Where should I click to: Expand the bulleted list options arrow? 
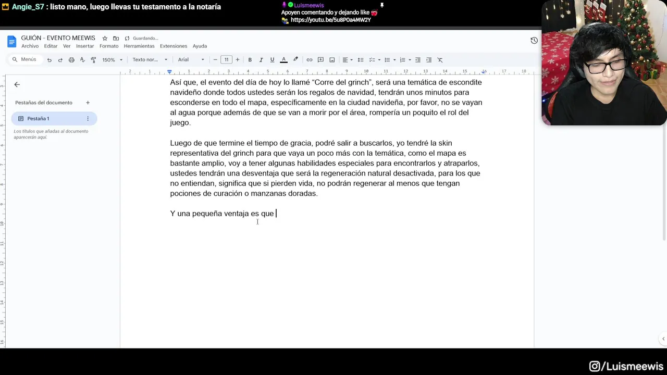click(x=394, y=60)
